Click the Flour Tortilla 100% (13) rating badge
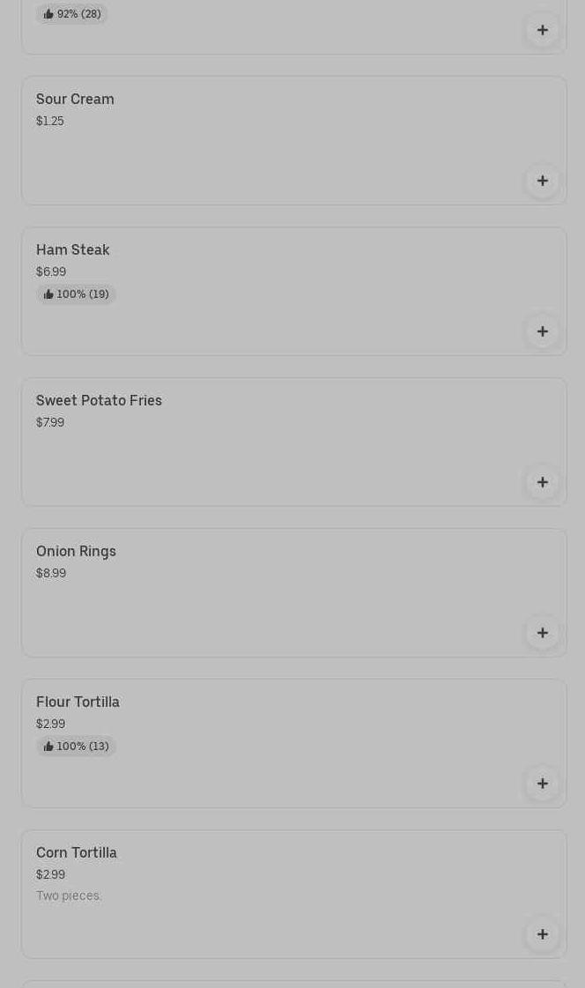The height and width of the screenshot is (988, 585). coord(77,747)
